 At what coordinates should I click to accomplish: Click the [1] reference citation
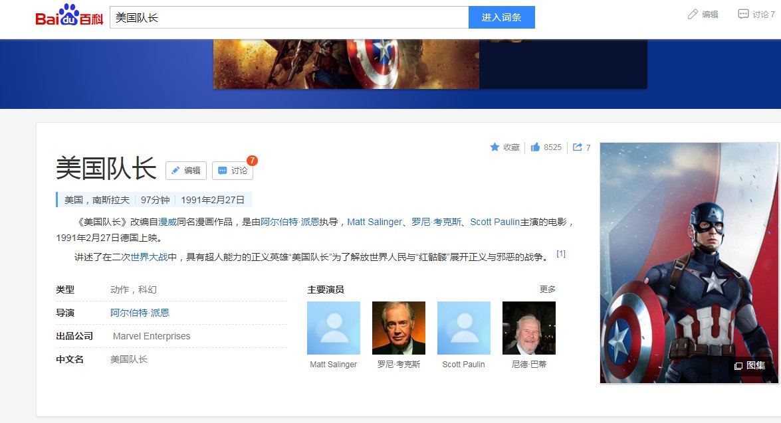[560, 253]
